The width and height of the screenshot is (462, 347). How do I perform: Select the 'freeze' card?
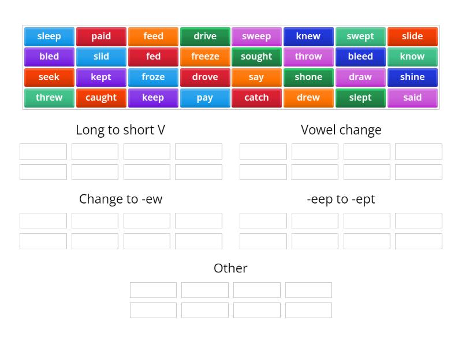(204, 57)
